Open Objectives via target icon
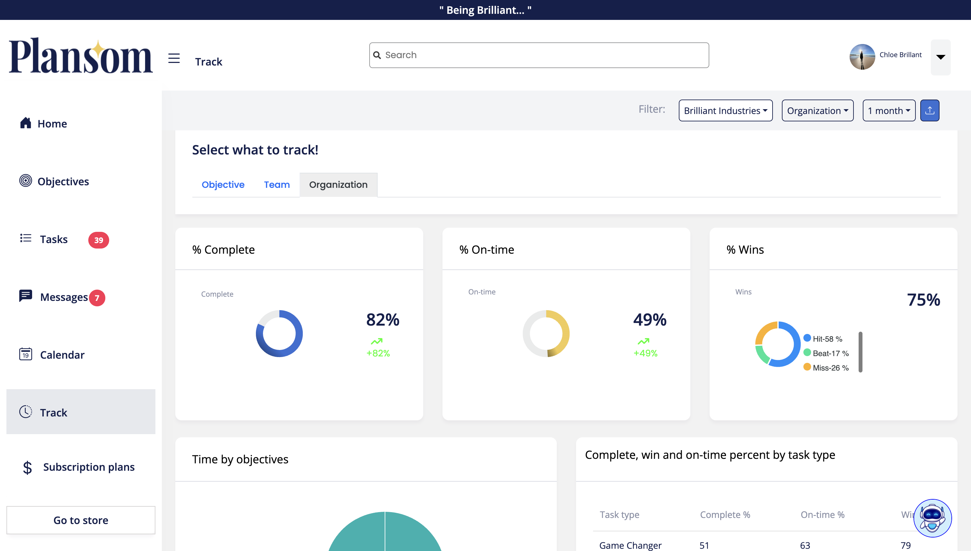The width and height of the screenshot is (971, 551). (25, 180)
